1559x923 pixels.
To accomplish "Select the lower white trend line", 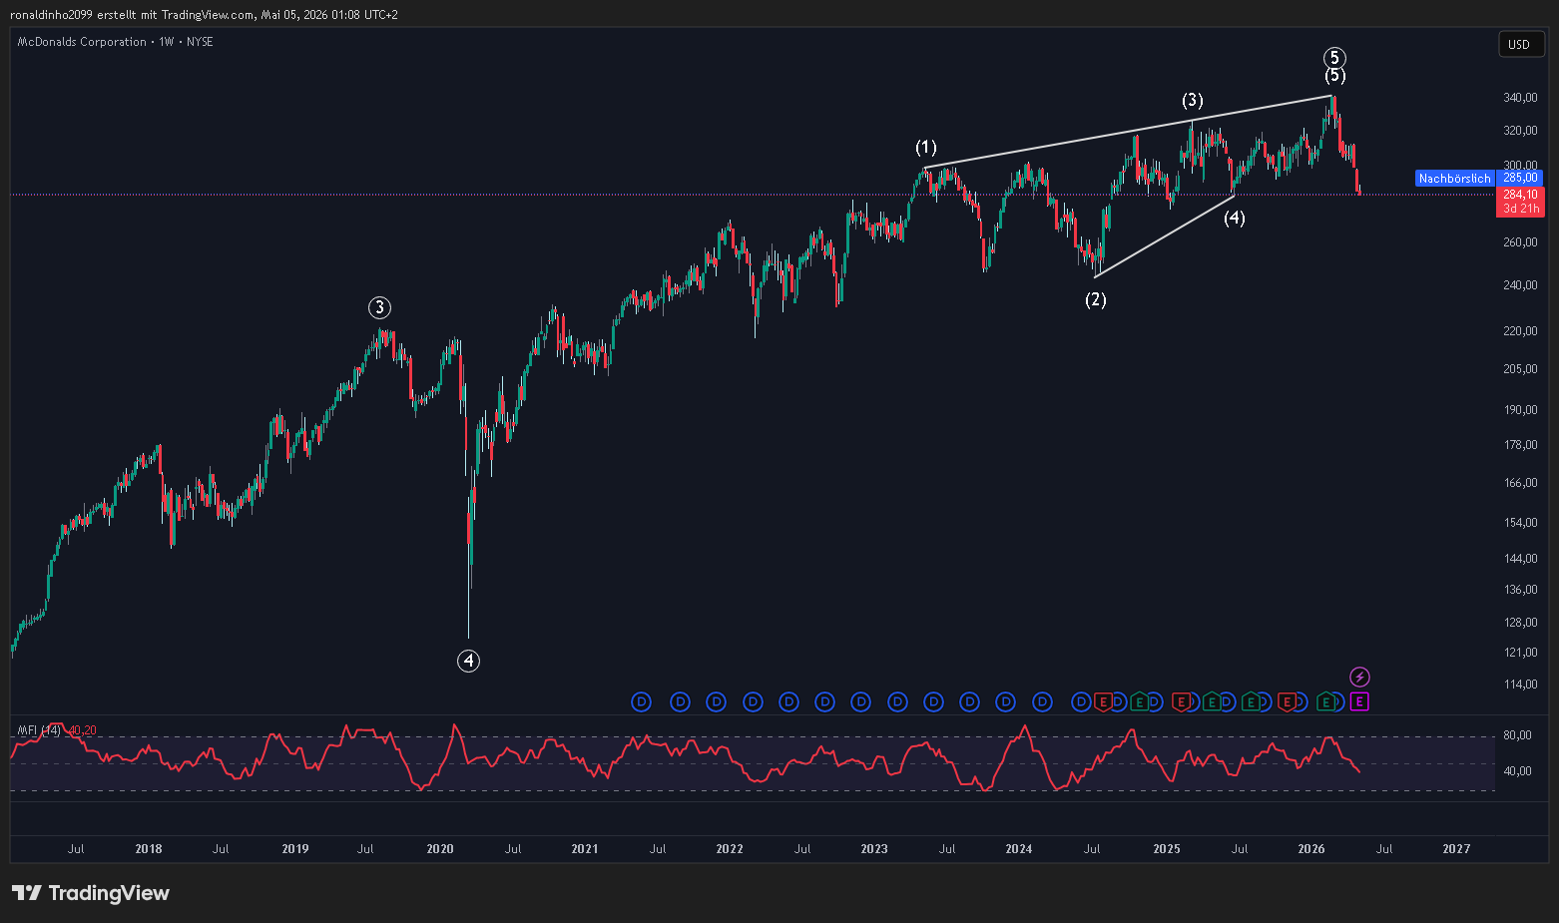I will (1165, 236).
